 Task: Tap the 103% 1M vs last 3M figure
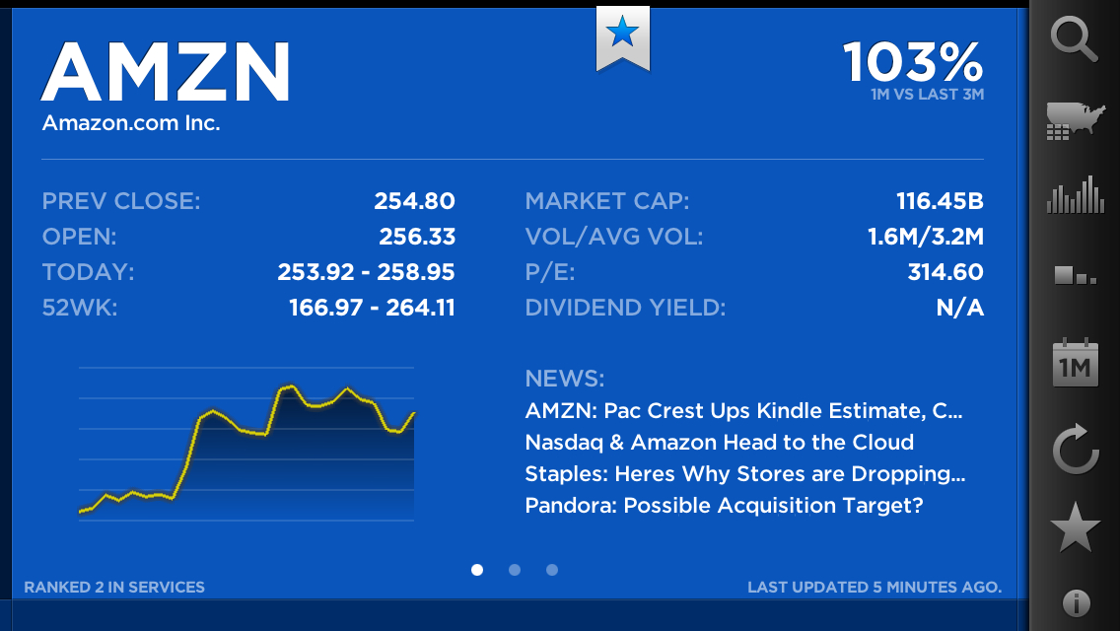pyautogui.click(x=913, y=71)
